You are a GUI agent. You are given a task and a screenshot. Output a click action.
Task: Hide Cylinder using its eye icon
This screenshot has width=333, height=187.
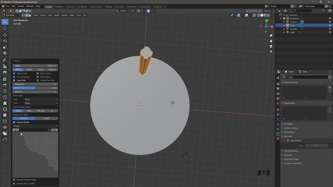(330, 29)
